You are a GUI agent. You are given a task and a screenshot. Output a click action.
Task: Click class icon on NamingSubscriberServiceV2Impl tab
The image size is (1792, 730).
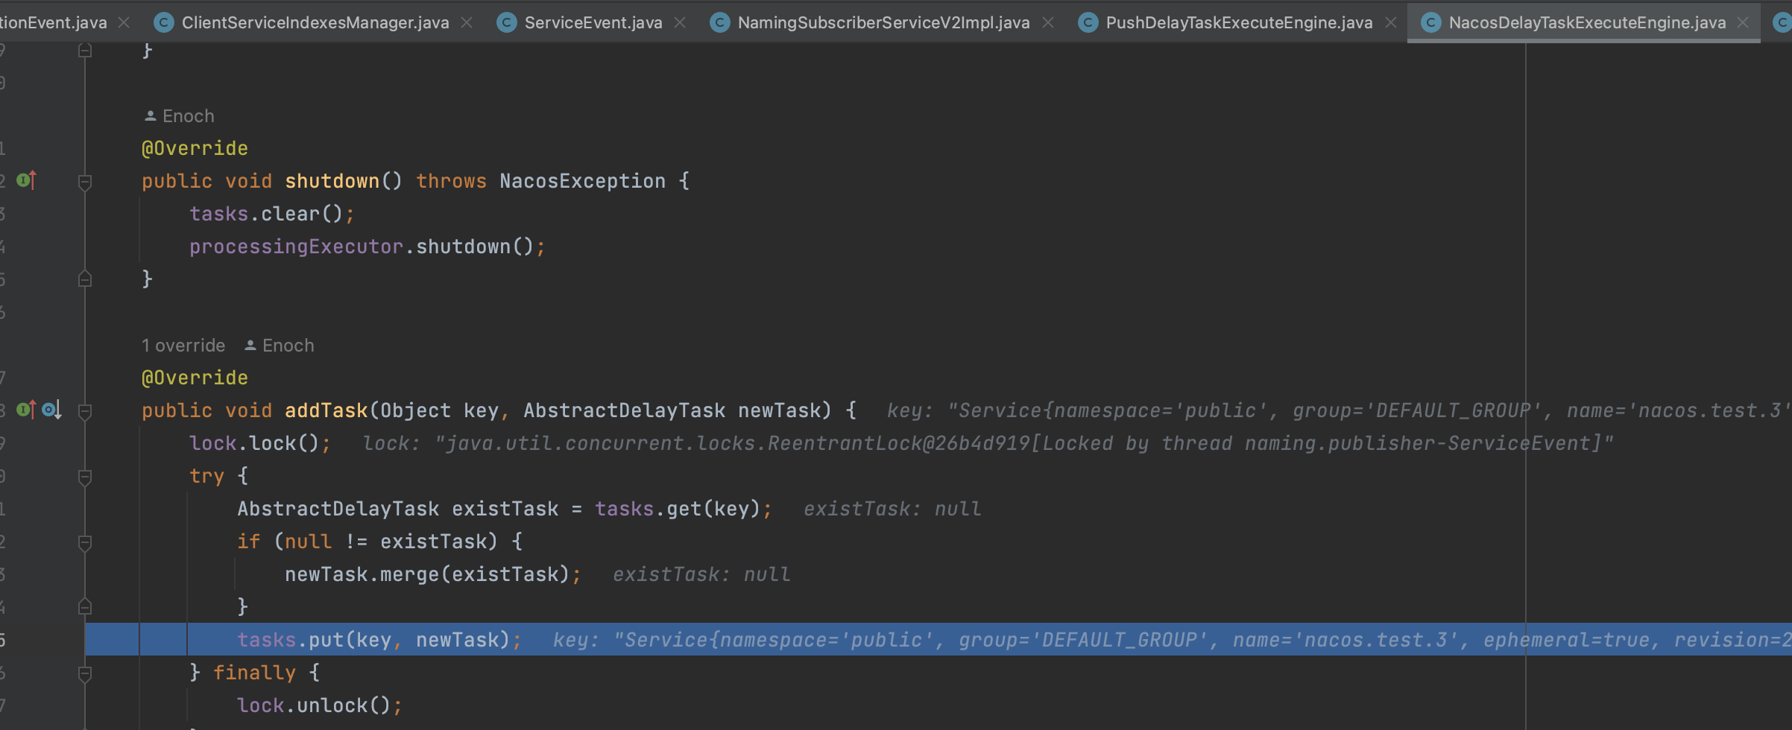click(719, 22)
